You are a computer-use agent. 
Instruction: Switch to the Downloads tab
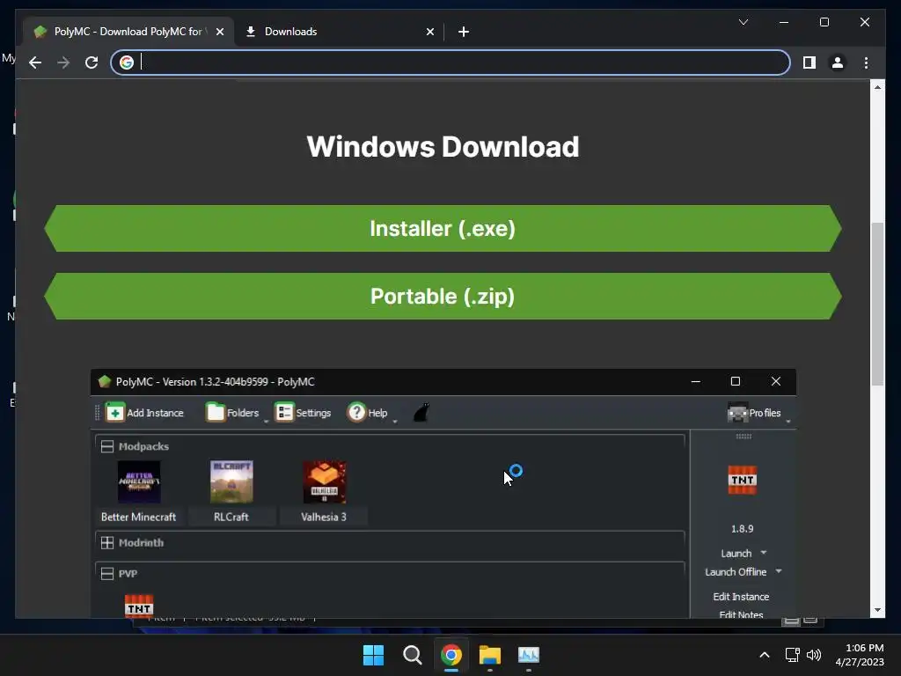[x=340, y=32]
